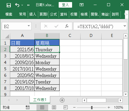Click the vertical scrollbar thumb
The width and height of the screenshot is (129, 111).
[125, 49]
